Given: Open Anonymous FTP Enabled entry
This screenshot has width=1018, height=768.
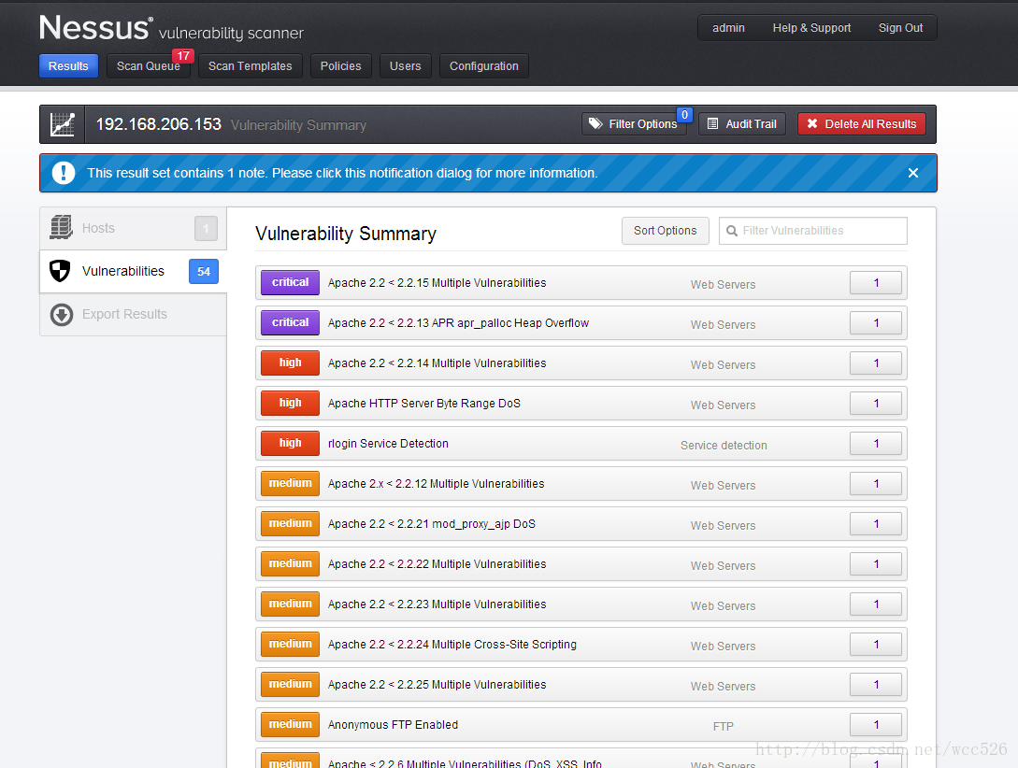Looking at the screenshot, I should (x=581, y=725).
